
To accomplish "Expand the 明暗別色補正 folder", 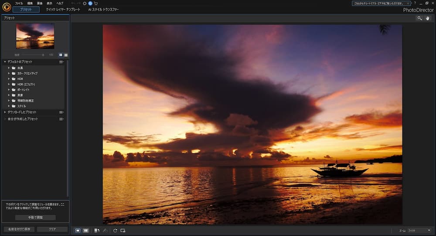I will (x=9, y=101).
